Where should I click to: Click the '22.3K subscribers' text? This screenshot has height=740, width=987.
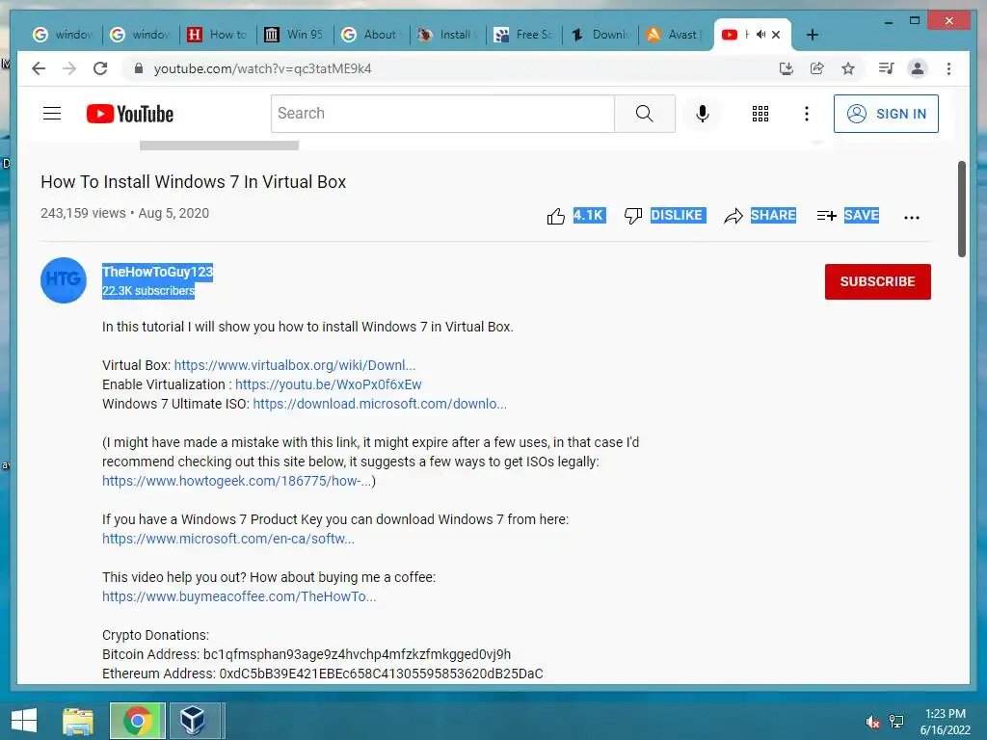[x=148, y=291]
